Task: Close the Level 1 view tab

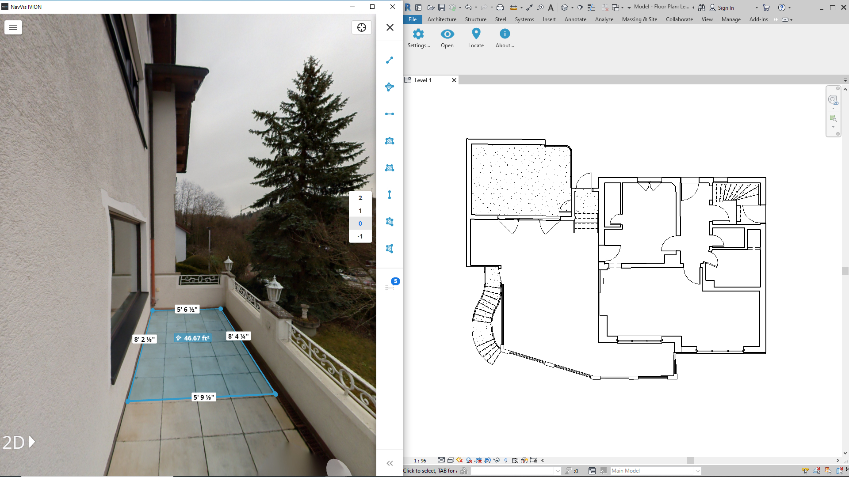Action: coord(454,80)
